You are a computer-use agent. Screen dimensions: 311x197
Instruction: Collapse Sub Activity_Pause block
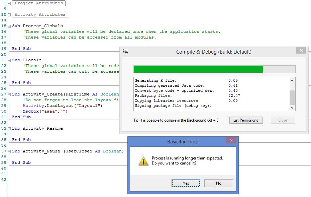coord(9,151)
